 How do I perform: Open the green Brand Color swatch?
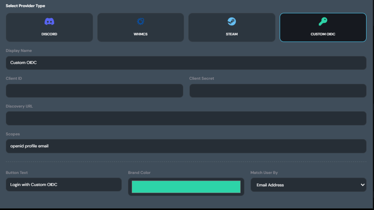pos(186,187)
